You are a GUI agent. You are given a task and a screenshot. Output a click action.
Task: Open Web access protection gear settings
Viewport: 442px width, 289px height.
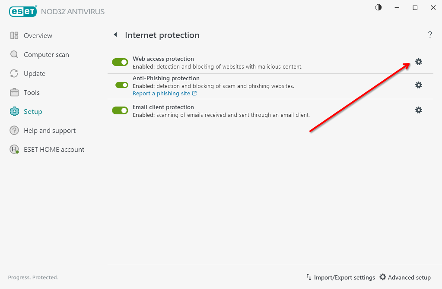tap(419, 62)
